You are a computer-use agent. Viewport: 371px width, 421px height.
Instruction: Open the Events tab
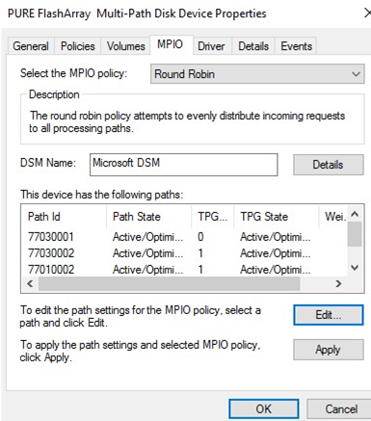(296, 46)
